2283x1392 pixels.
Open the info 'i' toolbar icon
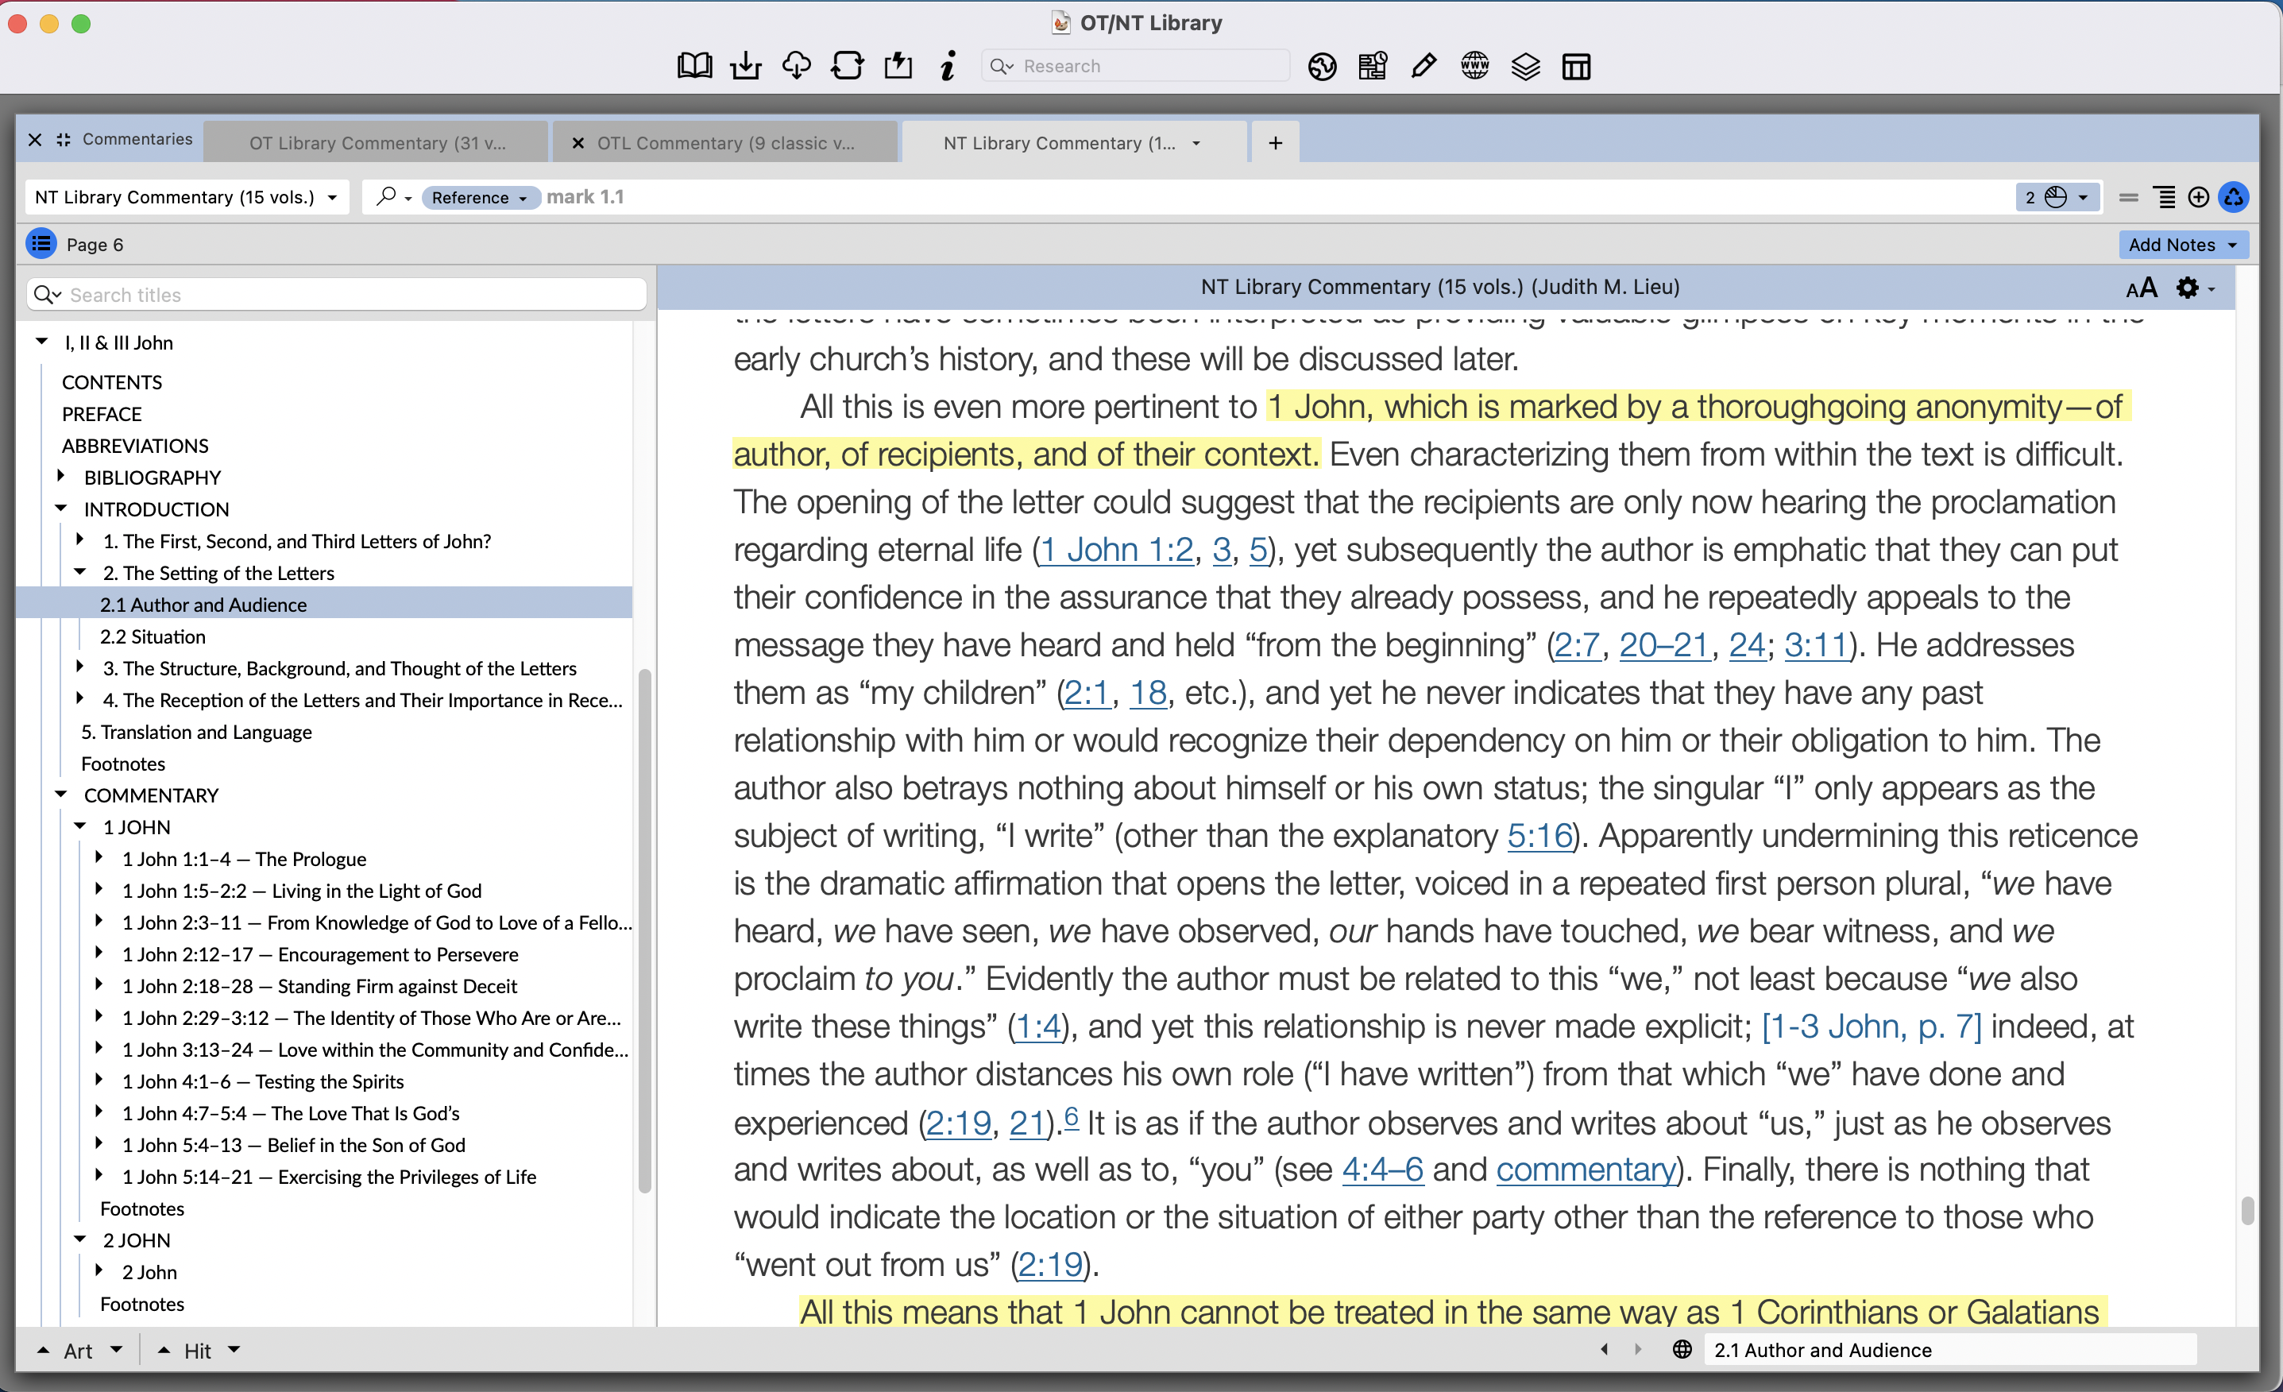pos(947,66)
